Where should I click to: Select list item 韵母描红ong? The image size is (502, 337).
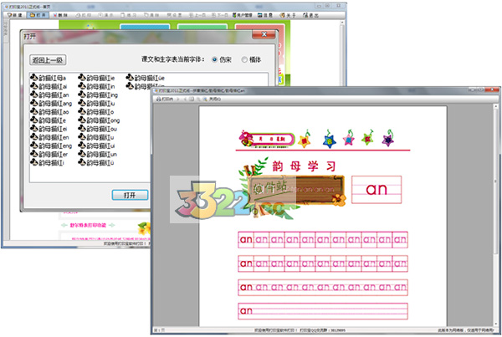coord(100,120)
